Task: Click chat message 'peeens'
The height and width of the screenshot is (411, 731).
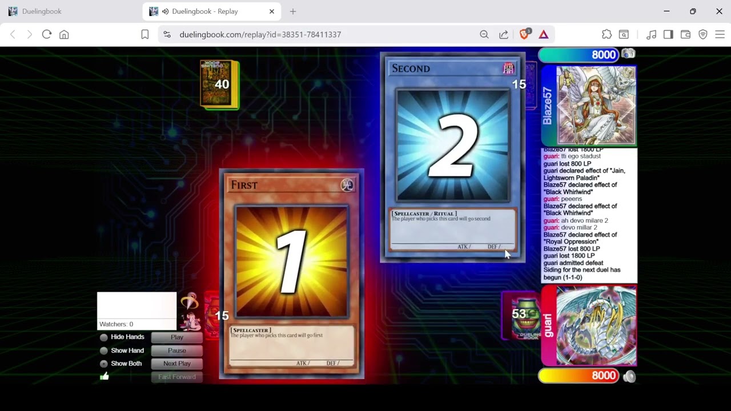Action: (x=572, y=199)
